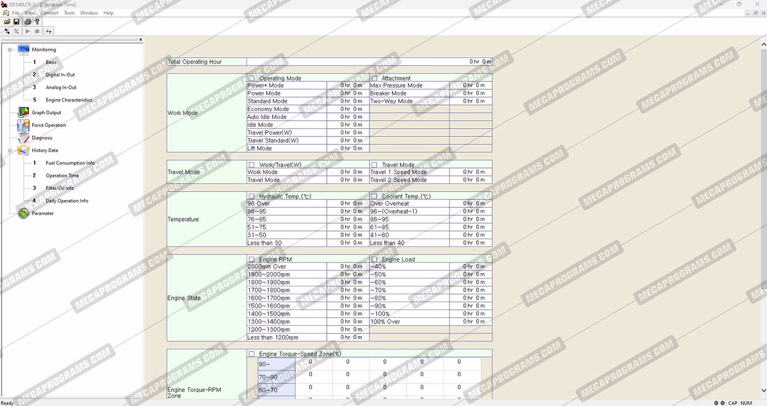Click the green arrows refresh toolbar icon
Viewport: 767px width, 406px height.
click(49, 31)
